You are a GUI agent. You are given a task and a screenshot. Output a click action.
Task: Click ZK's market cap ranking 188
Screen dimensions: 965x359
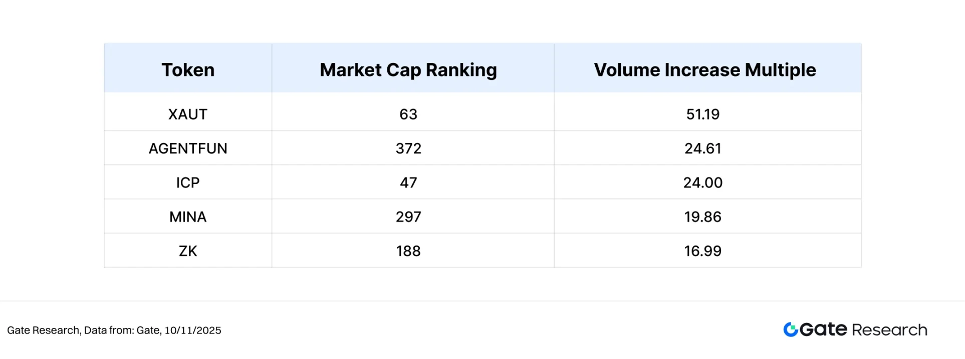click(x=408, y=251)
